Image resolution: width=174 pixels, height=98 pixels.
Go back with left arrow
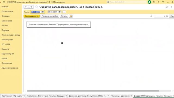click(x=26, y=7)
